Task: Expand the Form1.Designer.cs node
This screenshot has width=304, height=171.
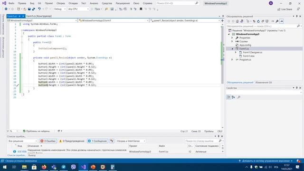Action: coord(236,52)
